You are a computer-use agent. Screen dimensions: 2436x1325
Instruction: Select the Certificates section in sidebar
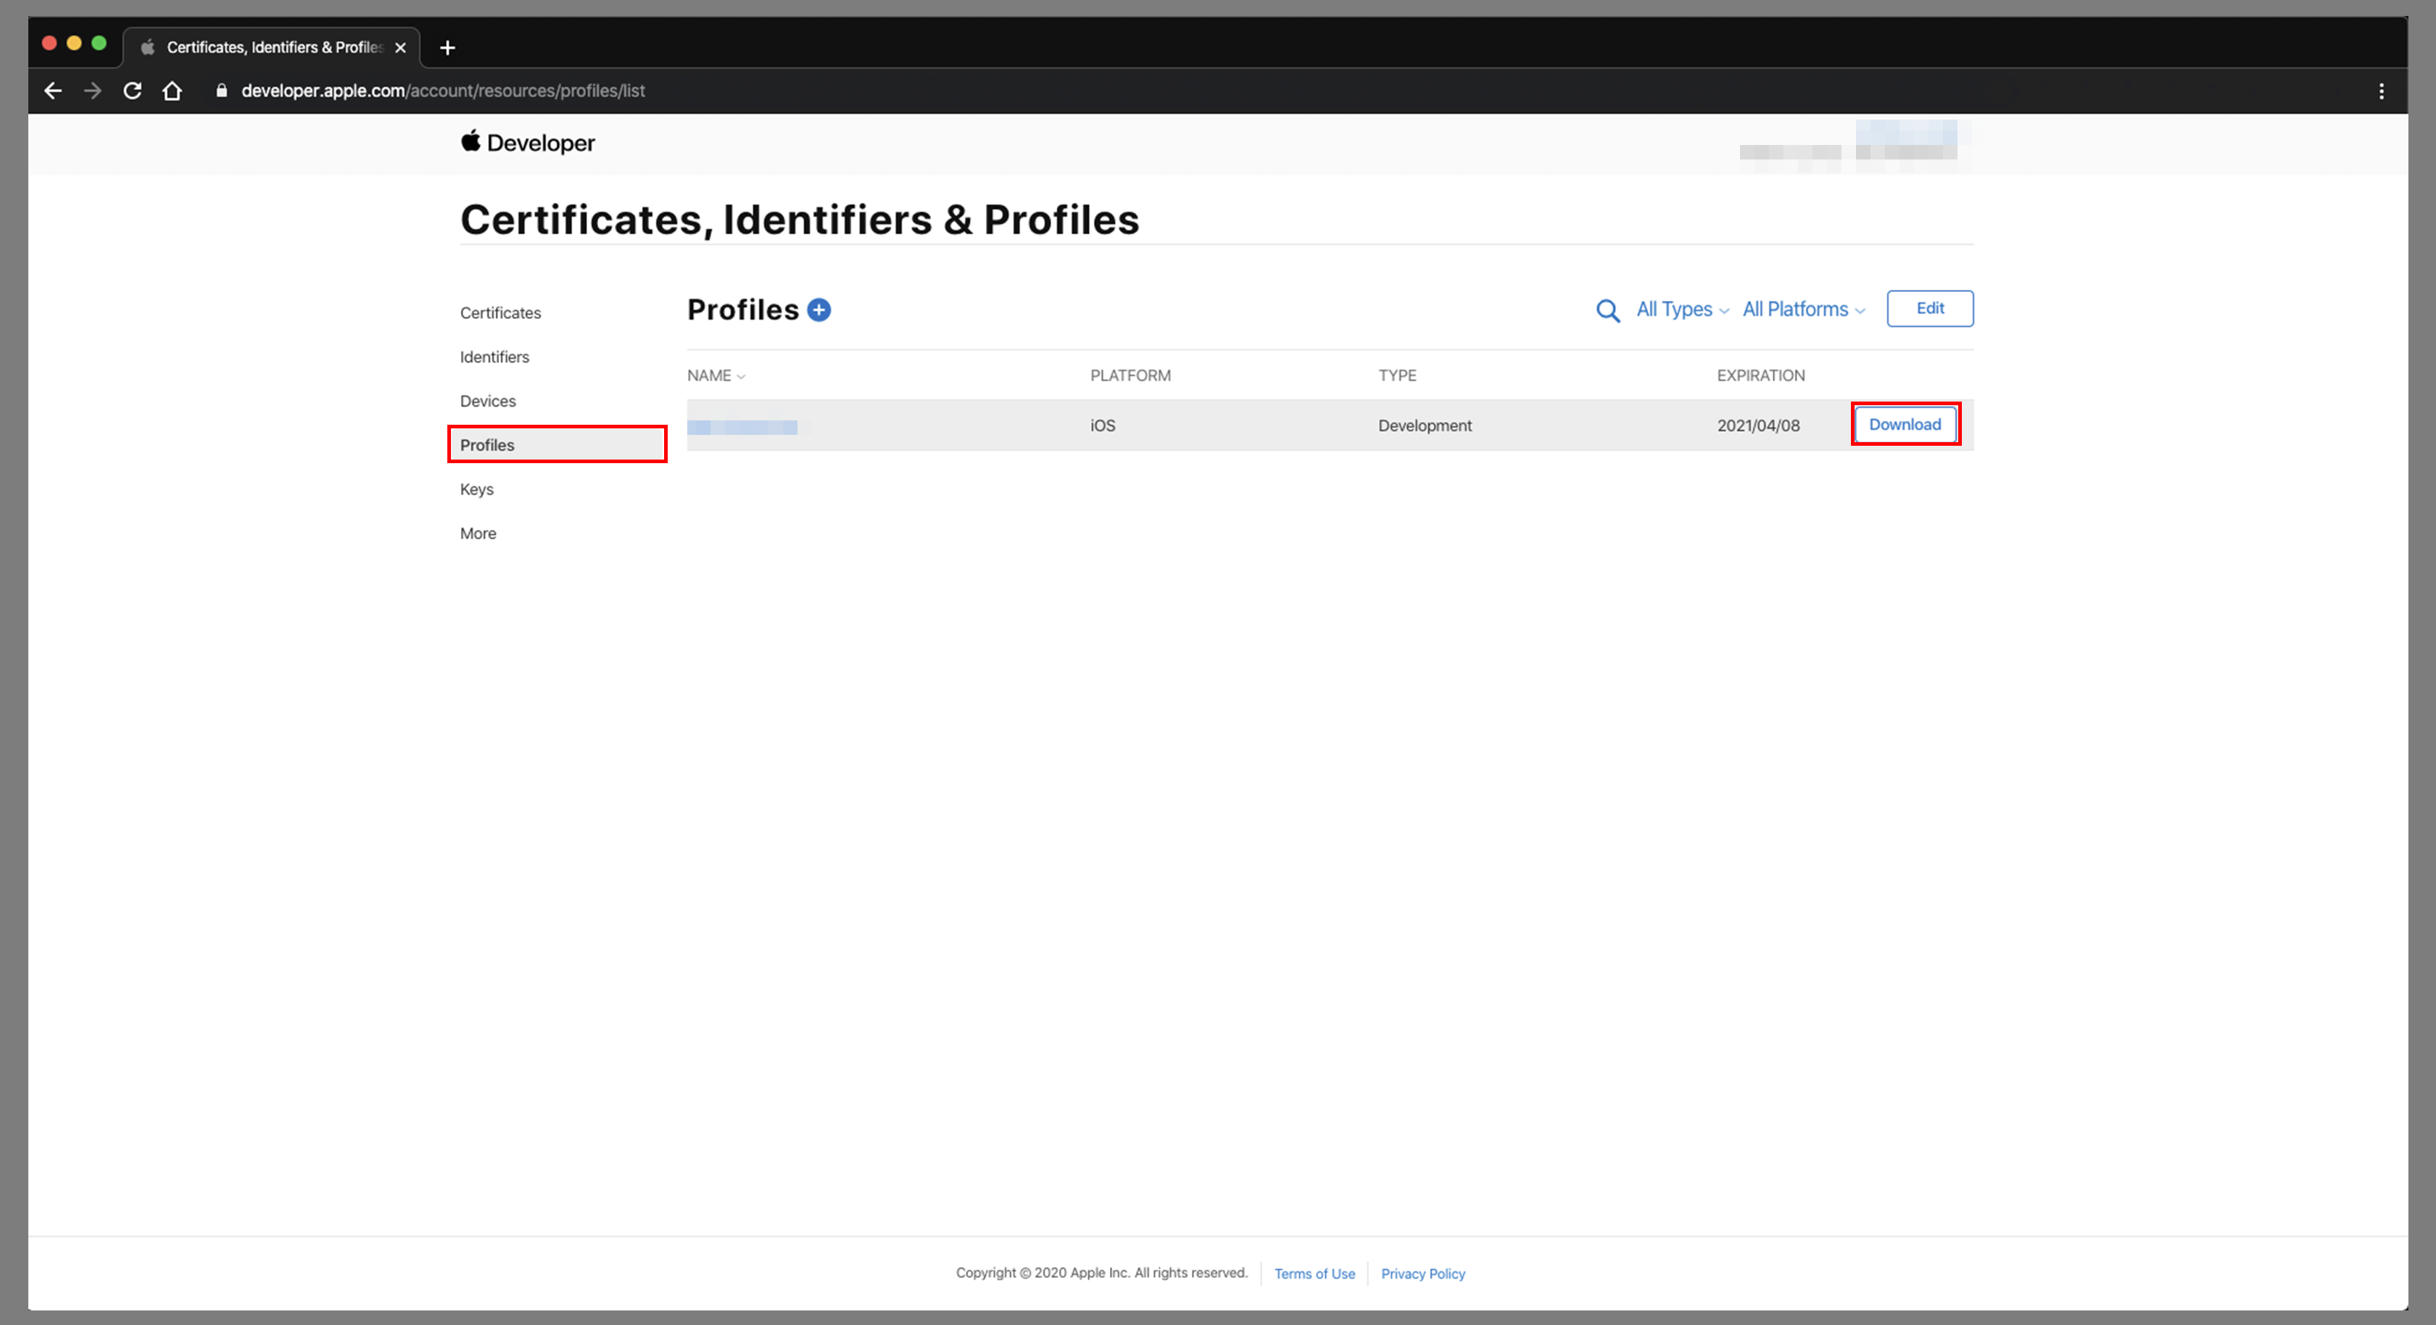pyautogui.click(x=501, y=312)
